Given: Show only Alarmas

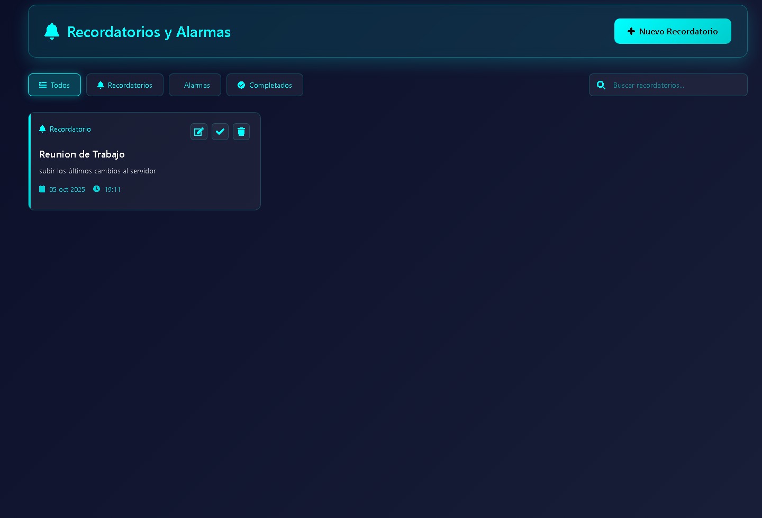Looking at the screenshot, I should click(195, 85).
